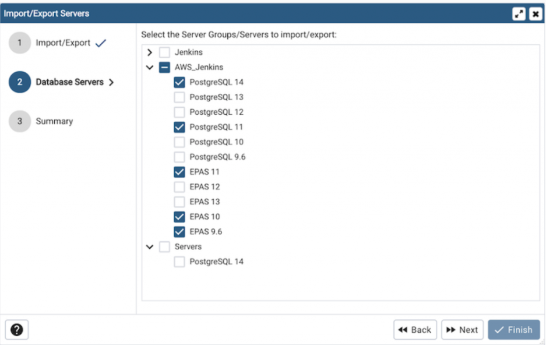Collapse the Servers group
Screen dimensions: 546x345
(150, 247)
